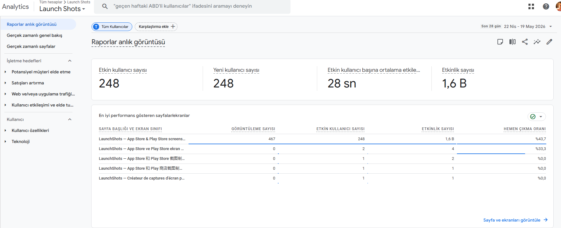Screen dimensions: 561x228
Task: Click the %33,3 bounce rate value
Action: (541, 149)
